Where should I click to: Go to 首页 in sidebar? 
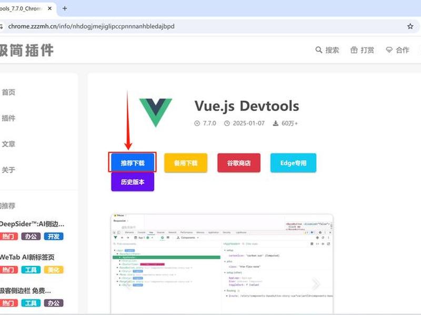[x=8, y=92]
